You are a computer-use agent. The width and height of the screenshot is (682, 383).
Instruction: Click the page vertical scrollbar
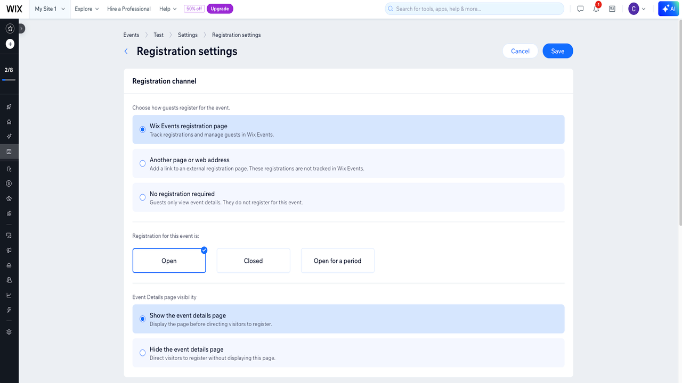tap(679, 122)
